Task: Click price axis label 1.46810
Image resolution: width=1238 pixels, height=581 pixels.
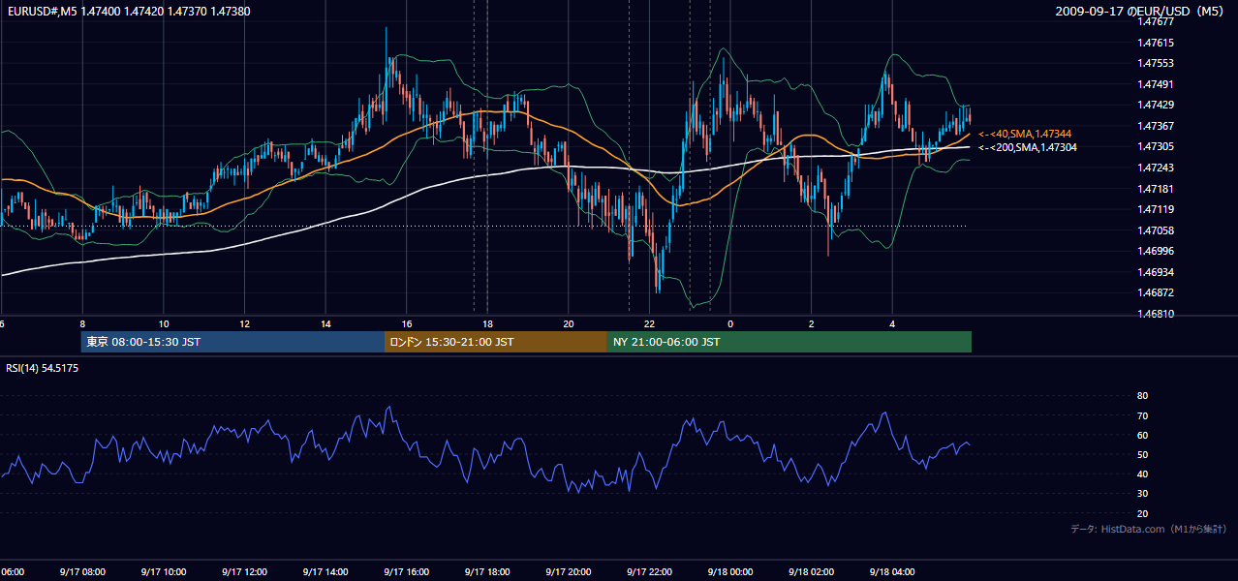Action: click(x=1156, y=314)
